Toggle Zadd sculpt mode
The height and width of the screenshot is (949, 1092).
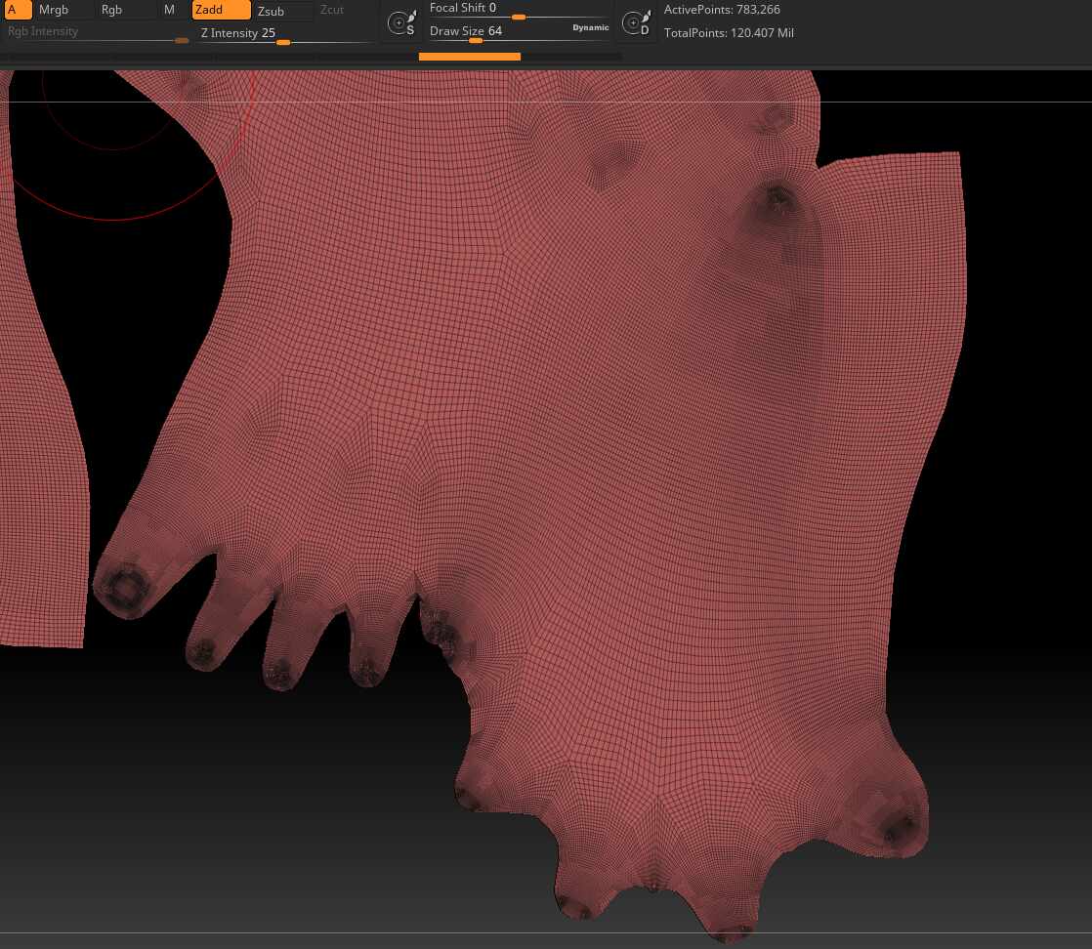pyautogui.click(x=221, y=10)
